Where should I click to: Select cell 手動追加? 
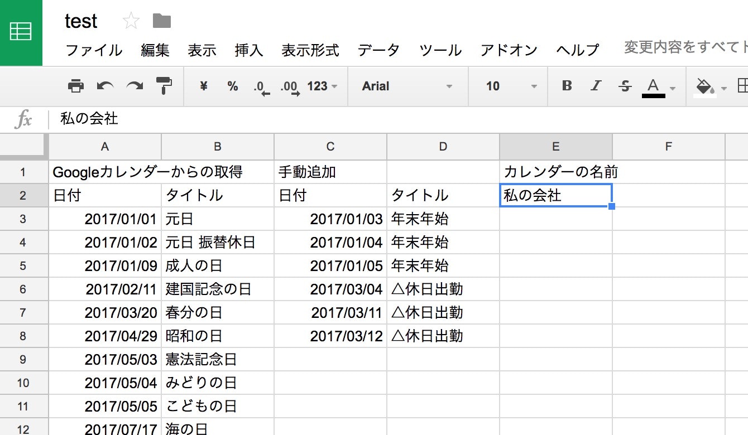pos(330,172)
